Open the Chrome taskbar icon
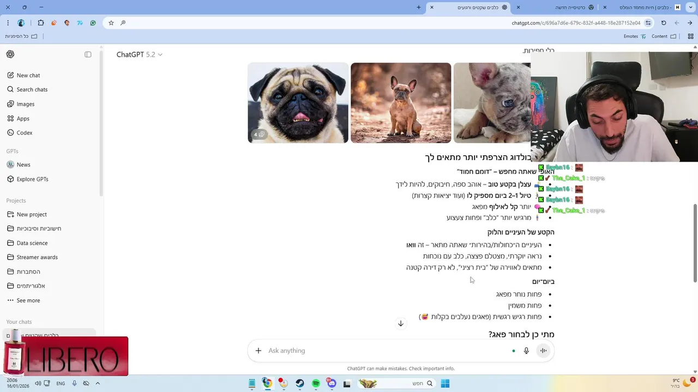 point(267,383)
